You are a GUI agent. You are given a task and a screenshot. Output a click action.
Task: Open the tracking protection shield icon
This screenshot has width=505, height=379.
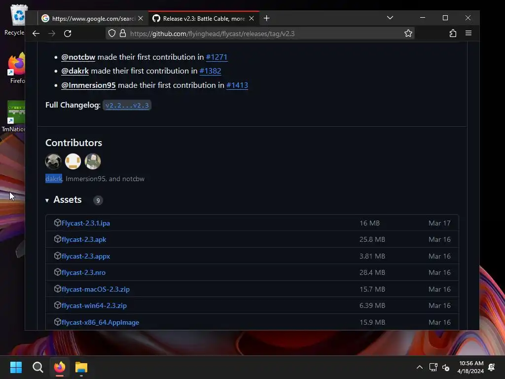[112, 34]
